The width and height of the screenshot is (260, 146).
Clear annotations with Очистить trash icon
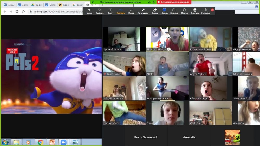tap(195, 11)
